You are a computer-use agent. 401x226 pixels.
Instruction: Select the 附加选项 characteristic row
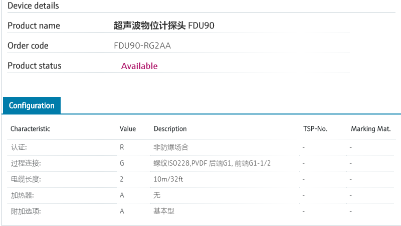[x=26, y=211]
